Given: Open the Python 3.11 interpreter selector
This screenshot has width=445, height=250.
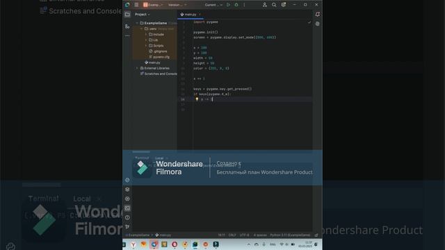Looking at the screenshot, I should pyautogui.click(x=290, y=235).
